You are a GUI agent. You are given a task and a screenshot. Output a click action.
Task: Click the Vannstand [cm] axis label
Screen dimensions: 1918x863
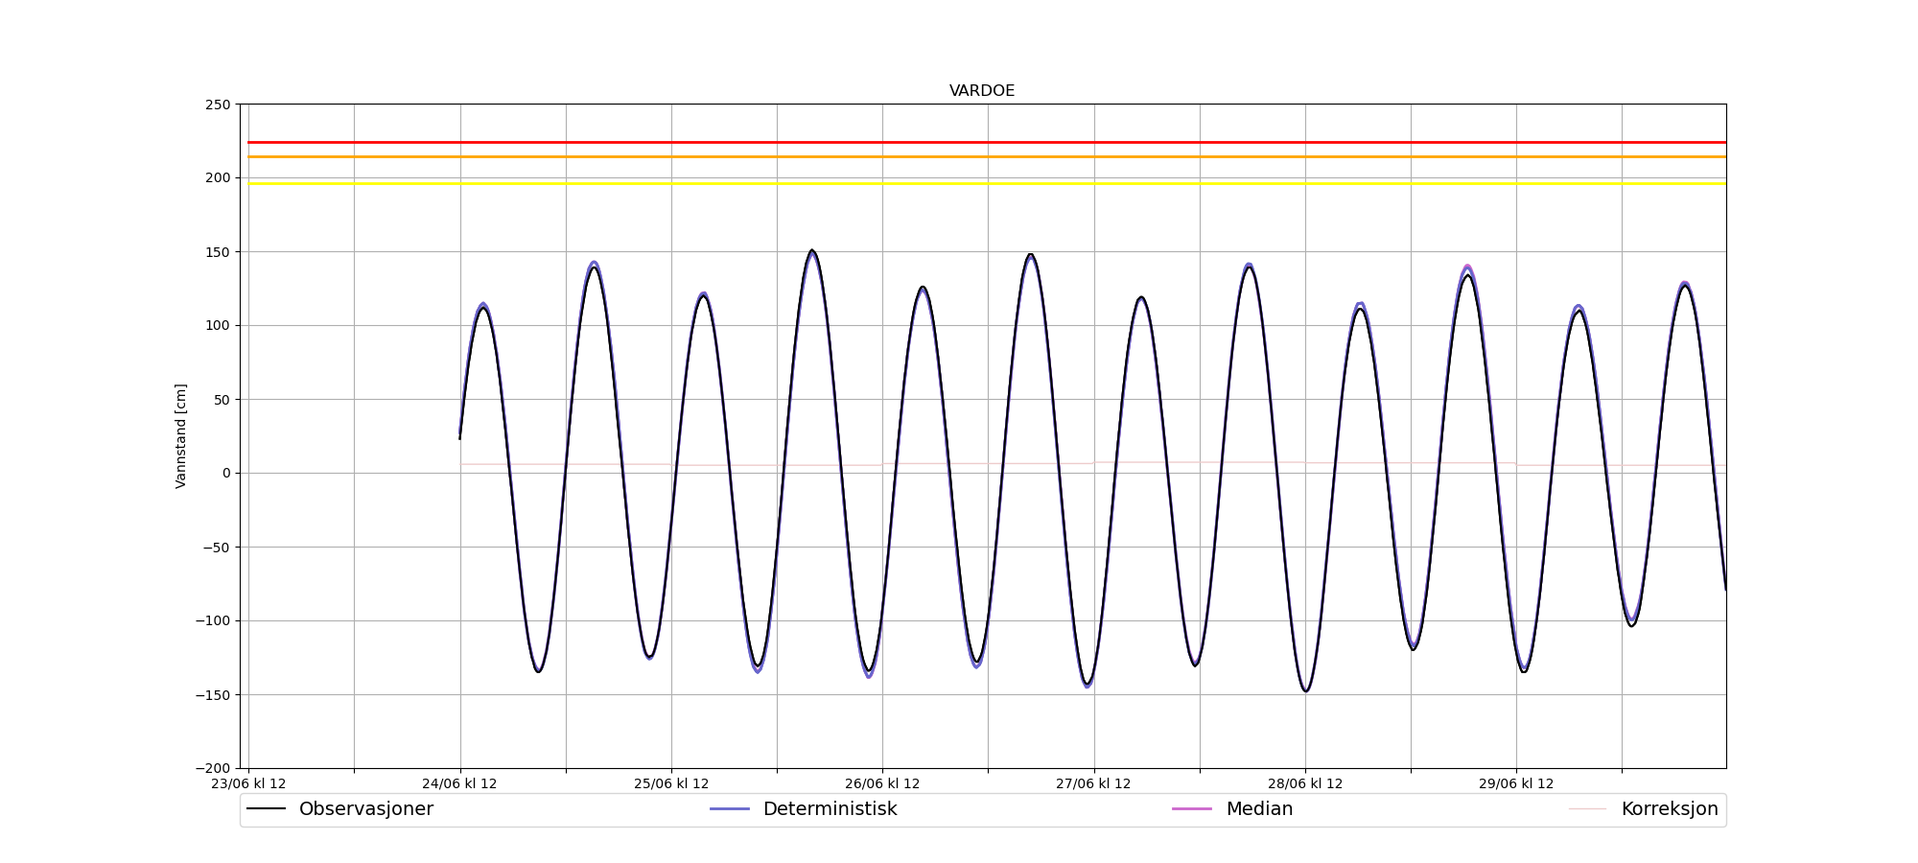tap(181, 436)
